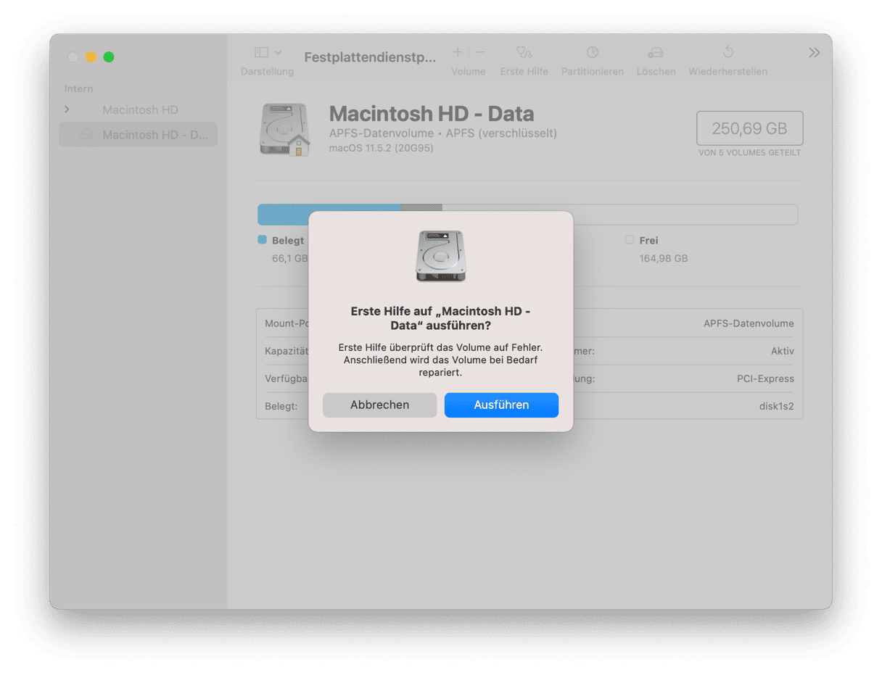Screen dimensions: 882x675
Task: Click the disk1s2 device value
Action: pos(777,406)
